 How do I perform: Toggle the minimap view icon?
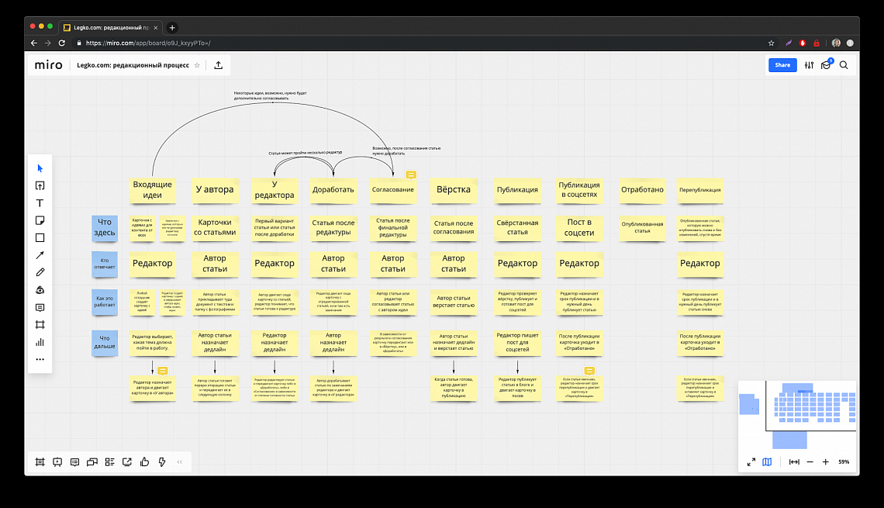click(x=767, y=462)
